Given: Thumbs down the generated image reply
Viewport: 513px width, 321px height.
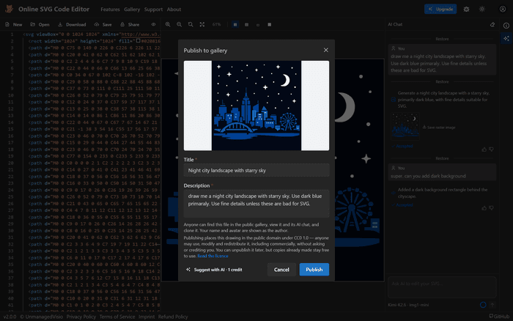Looking at the screenshot, I should [x=491, y=150].
